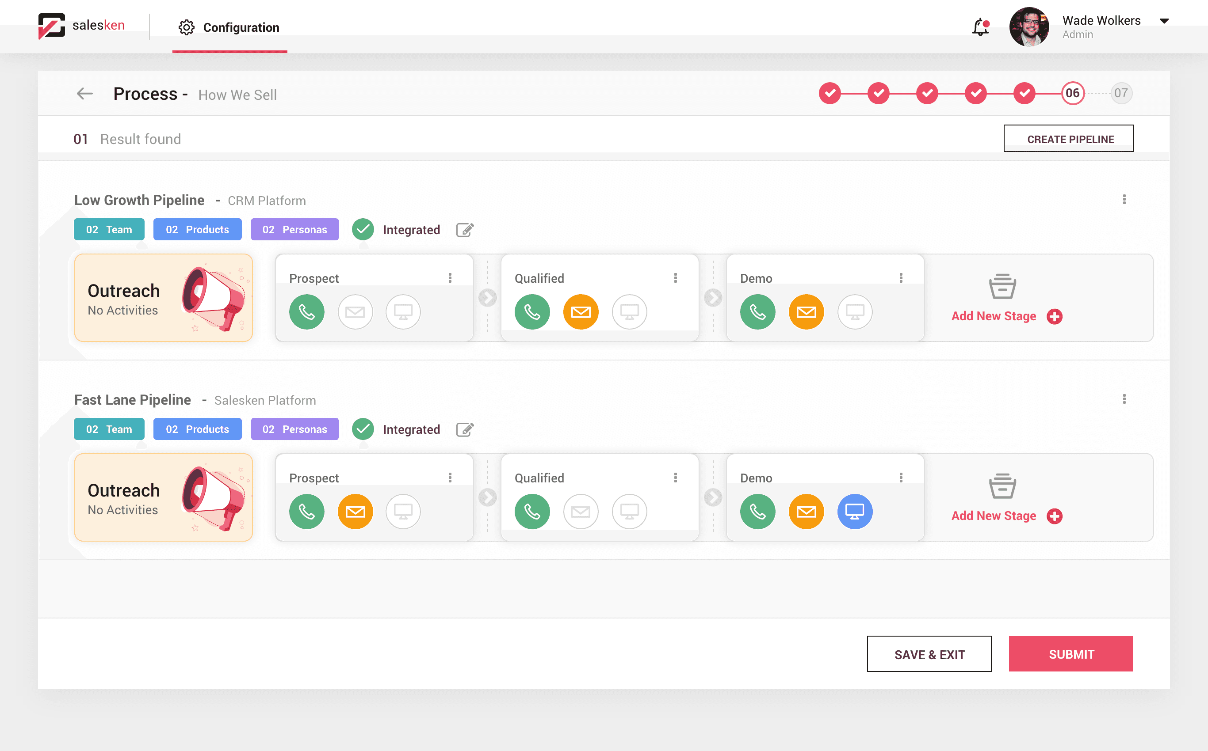Image resolution: width=1208 pixels, height=751 pixels.
Task: Click the Add New Stage plus icon in Fast Lane Pipeline
Action: pos(1055,516)
